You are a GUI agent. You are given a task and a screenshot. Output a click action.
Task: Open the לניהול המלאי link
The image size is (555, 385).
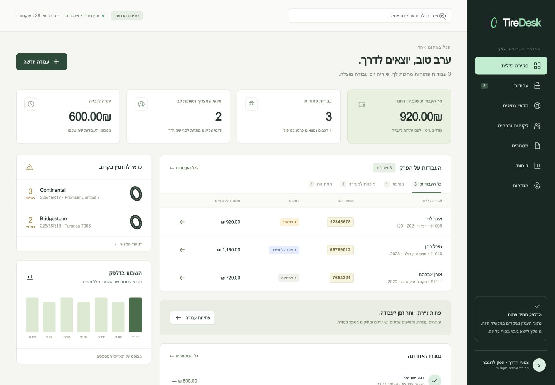pyautogui.click(x=128, y=244)
